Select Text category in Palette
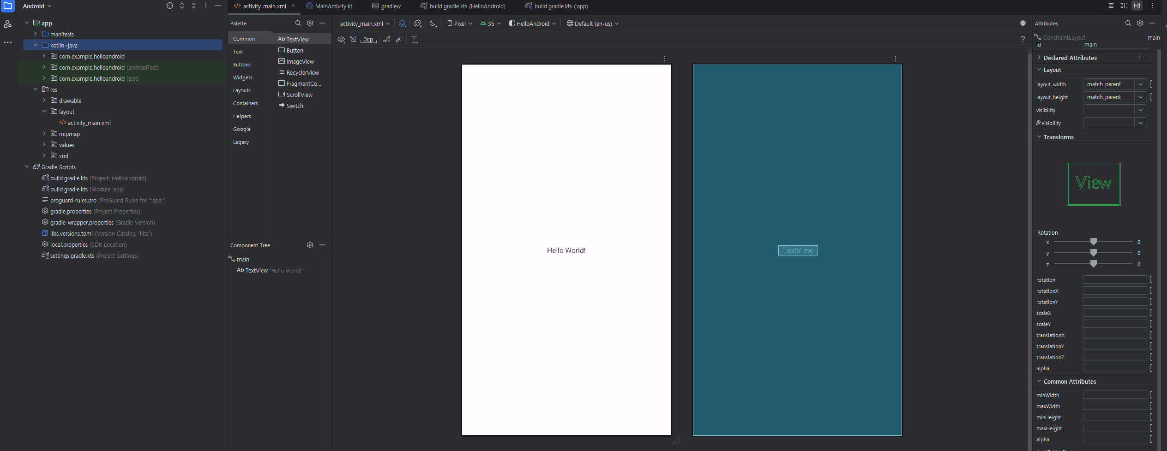The width and height of the screenshot is (1167, 451). point(250,52)
